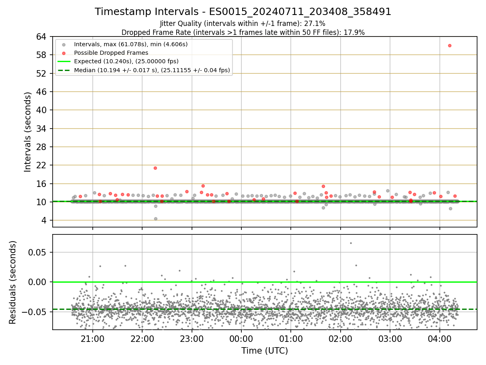This screenshot has width=486, height=365.
Task: Click the Residuals (seconds) axis label
Action: pyautogui.click(x=13, y=282)
